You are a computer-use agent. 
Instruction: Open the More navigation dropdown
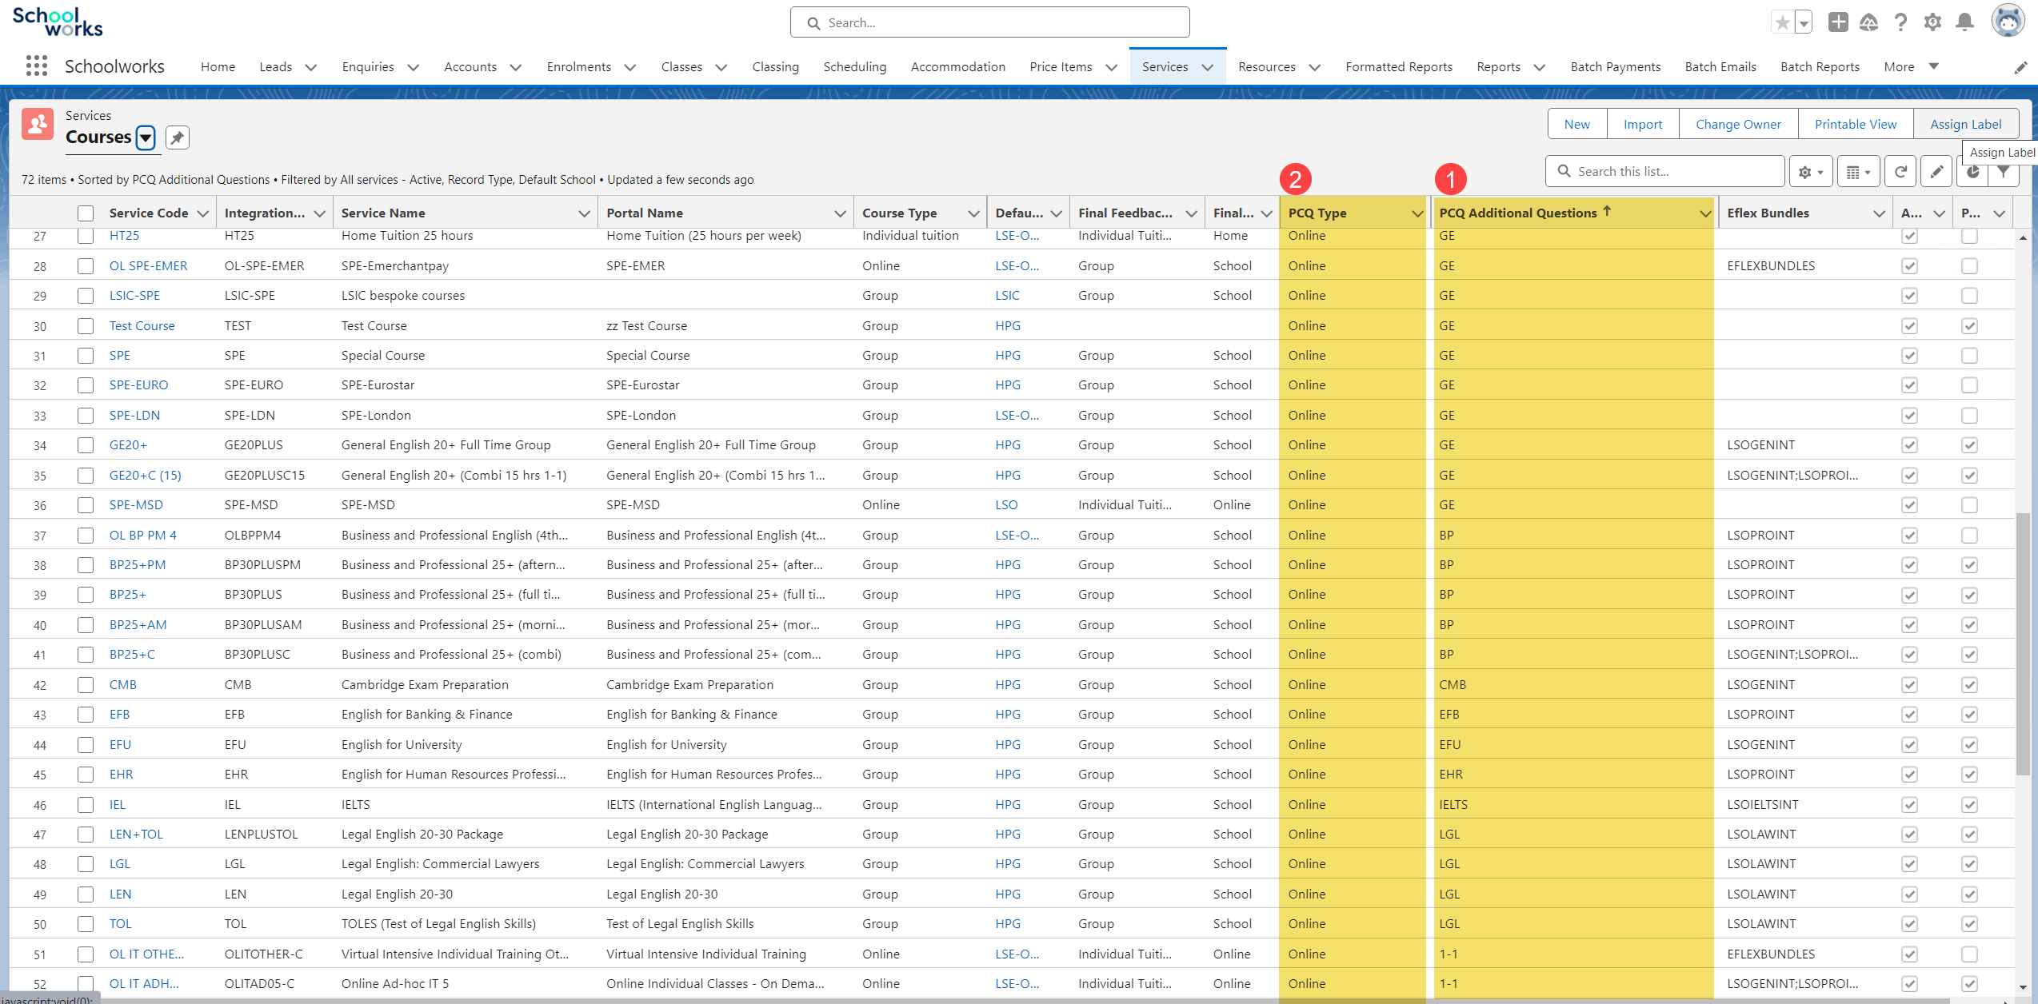coord(1912,67)
